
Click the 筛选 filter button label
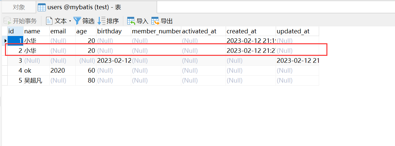point(88,21)
